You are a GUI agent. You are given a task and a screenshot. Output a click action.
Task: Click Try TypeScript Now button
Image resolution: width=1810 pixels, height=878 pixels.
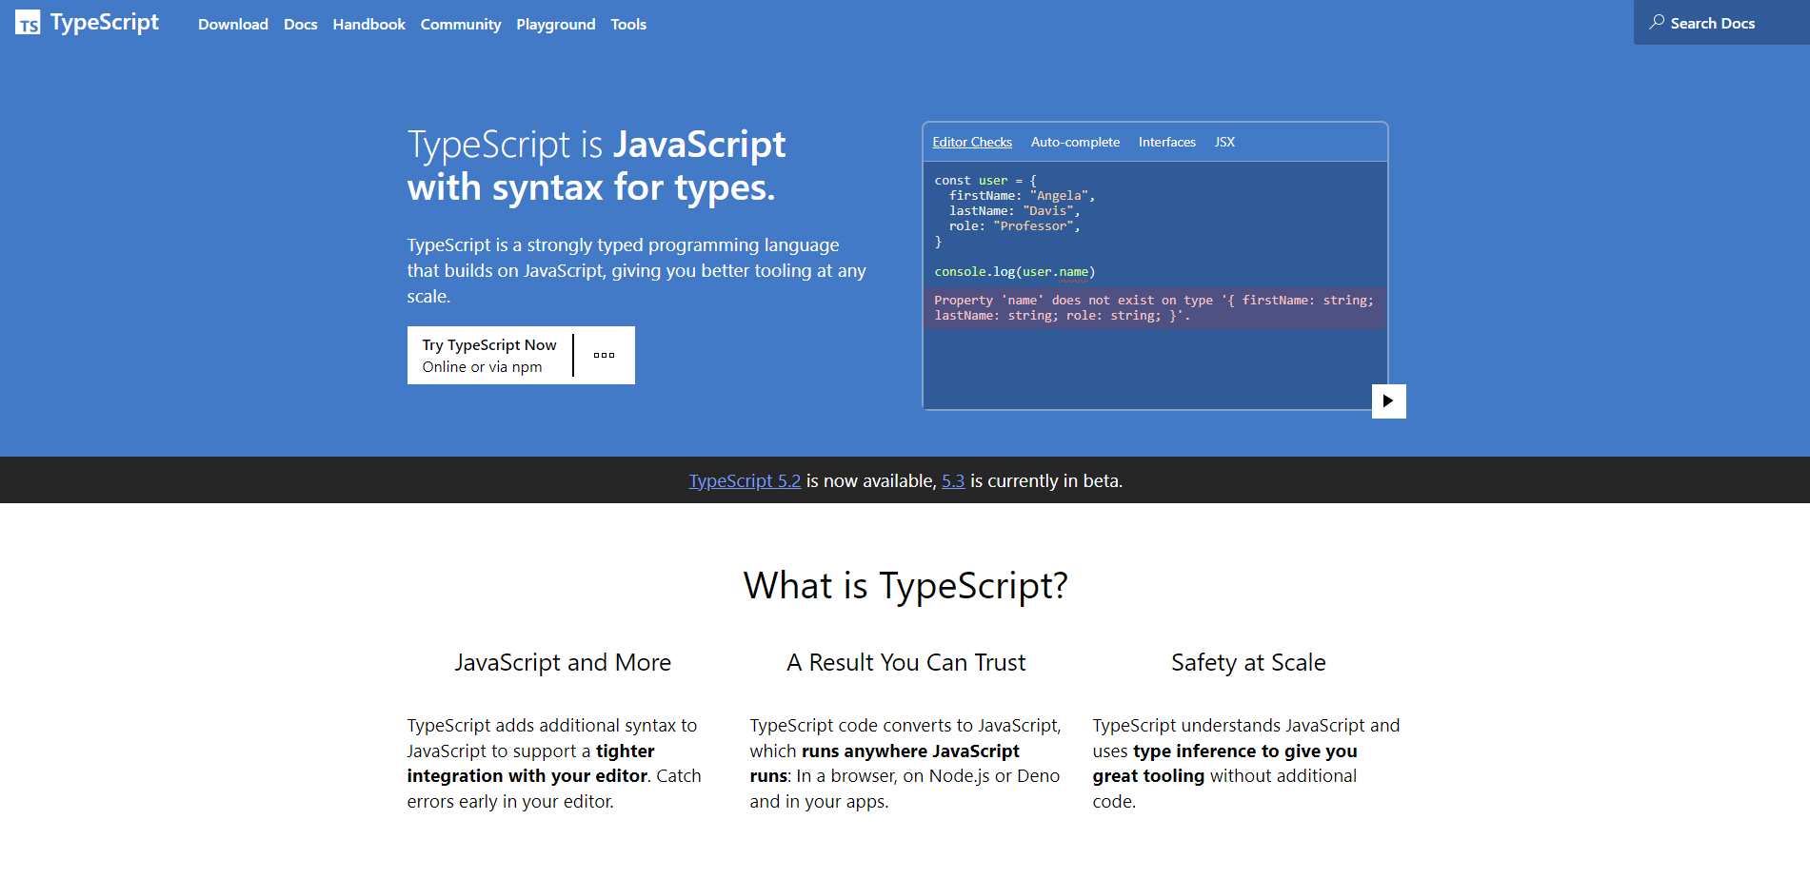click(x=489, y=356)
